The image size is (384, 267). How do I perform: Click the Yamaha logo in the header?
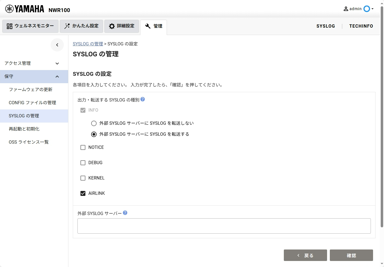pos(25,9)
